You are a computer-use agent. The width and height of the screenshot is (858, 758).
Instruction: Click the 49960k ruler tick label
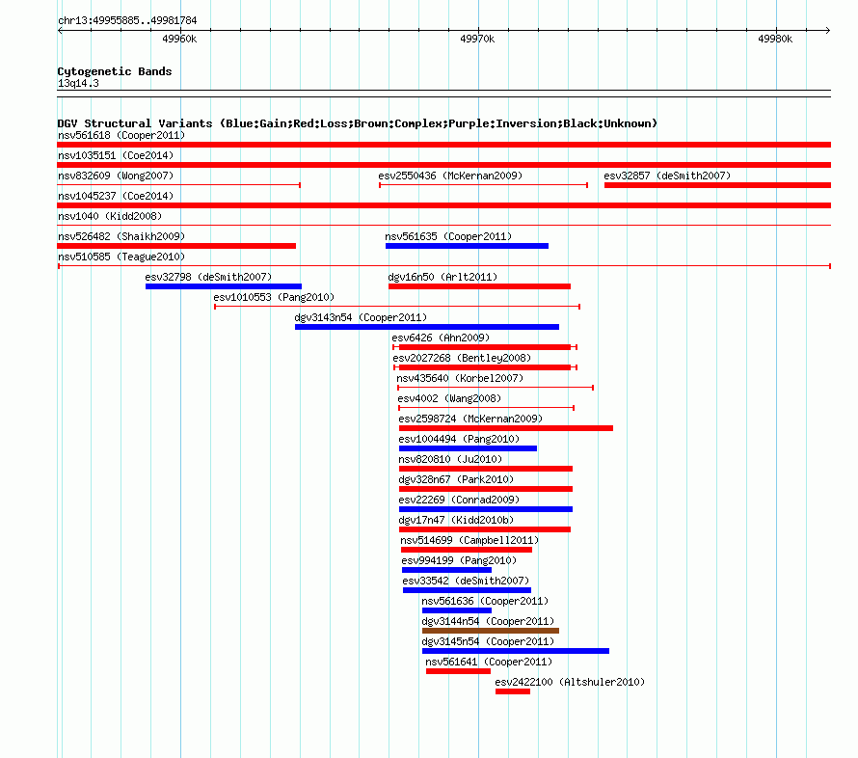[179, 39]
